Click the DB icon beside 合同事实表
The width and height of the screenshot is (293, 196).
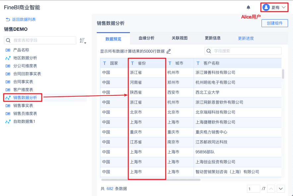[8, 82]
